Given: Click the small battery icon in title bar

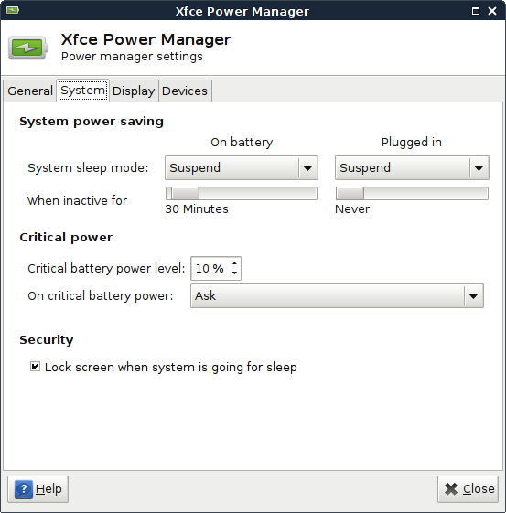Looking at the screenshot, I should (x=13, y=10).
